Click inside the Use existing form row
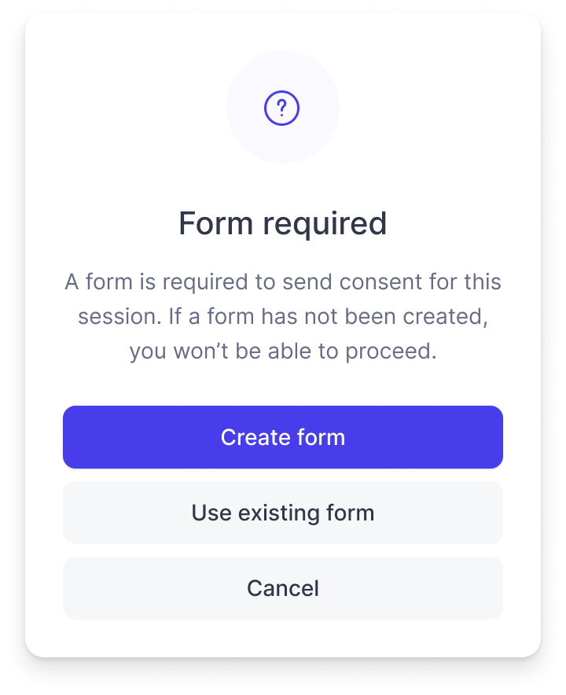This screenshot has height=695, width=566. pos(283,513)
